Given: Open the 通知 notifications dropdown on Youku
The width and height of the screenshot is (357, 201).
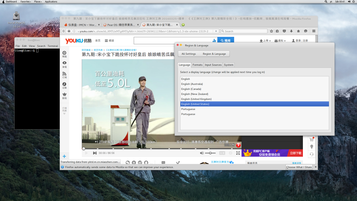Looking at the screenshot, I should [x=280, y=40].
